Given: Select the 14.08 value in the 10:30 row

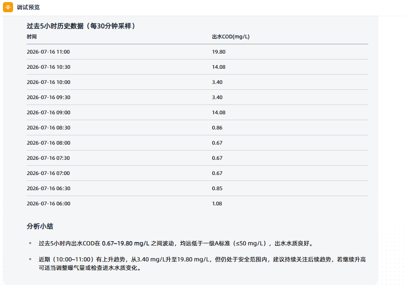Looking at the screenshot, I should 219,67.
